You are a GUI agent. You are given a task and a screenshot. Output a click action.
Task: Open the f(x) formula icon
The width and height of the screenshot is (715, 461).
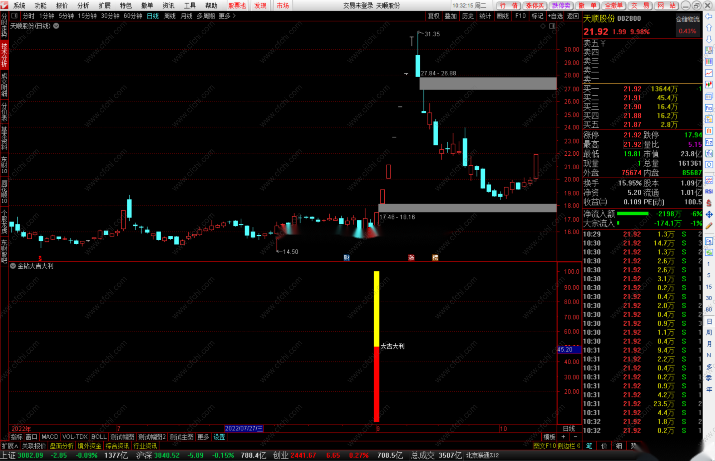709,154
